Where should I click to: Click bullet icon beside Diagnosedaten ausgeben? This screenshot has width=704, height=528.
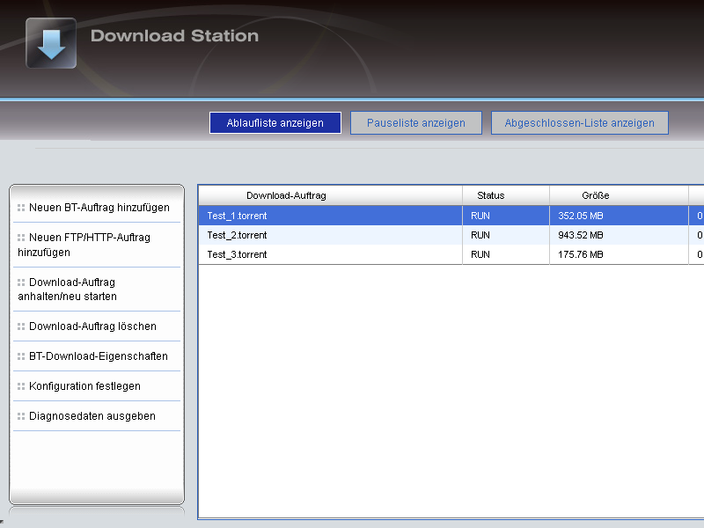21,416
